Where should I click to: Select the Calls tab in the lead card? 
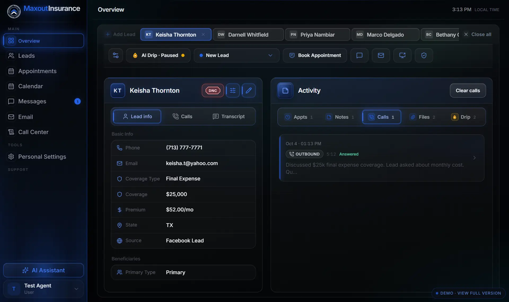(182, 117)
